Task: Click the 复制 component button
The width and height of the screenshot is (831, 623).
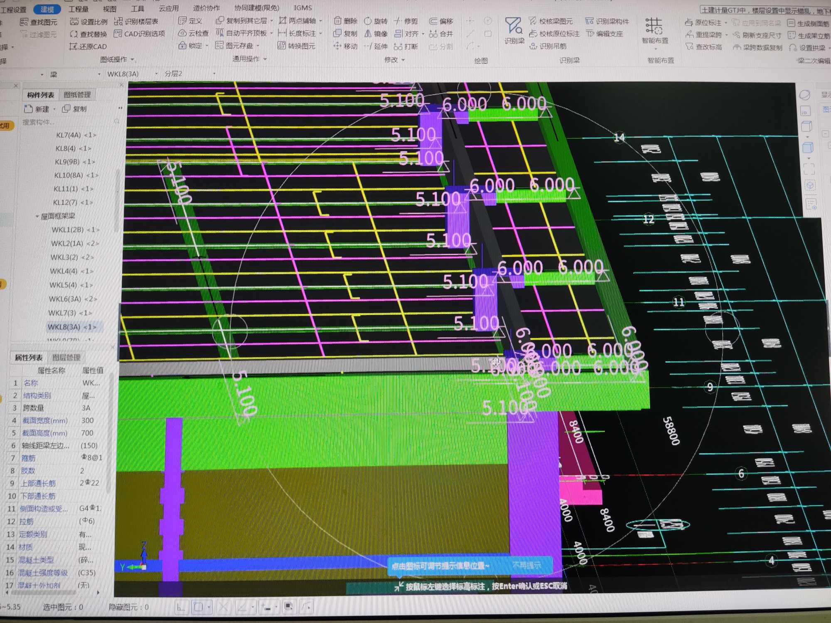Action: pos(74,109)
